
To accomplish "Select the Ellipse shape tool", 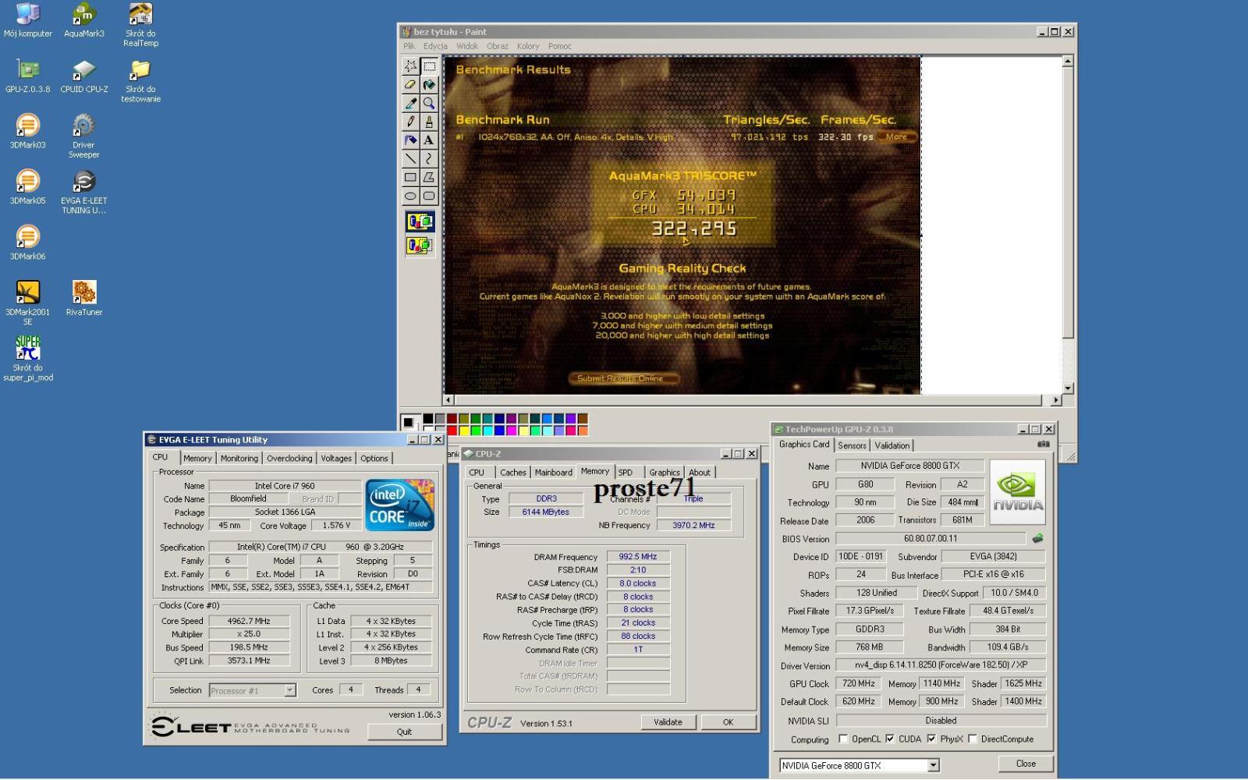I will (410, 197).
